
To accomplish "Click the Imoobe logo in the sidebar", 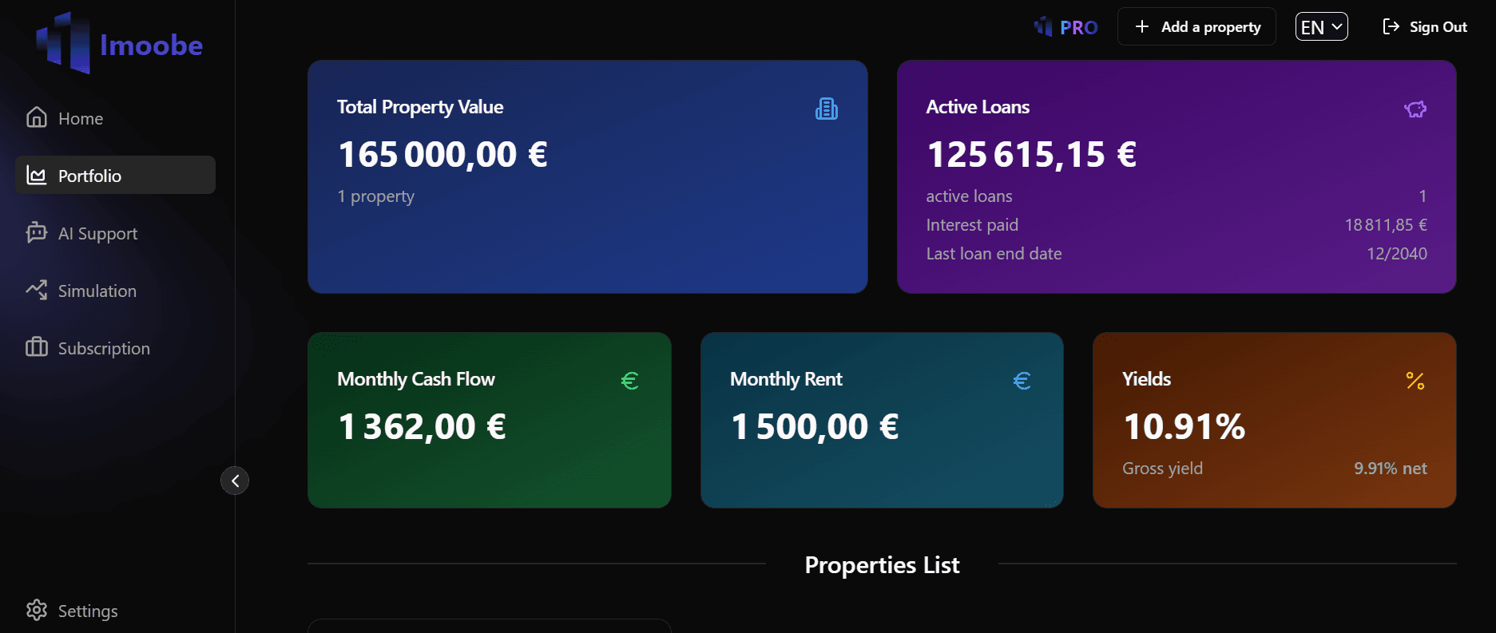I will pyautogui.click(x=119, y=43).
